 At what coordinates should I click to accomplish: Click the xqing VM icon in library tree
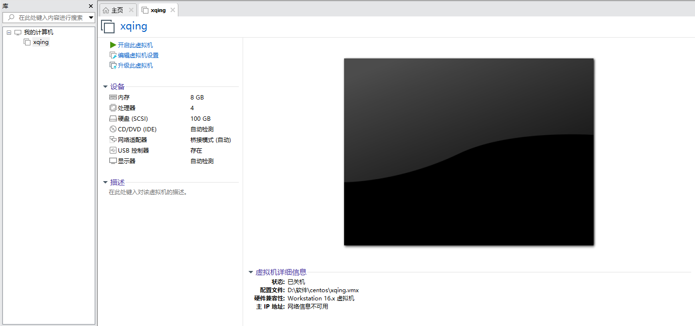pos(27,42)
